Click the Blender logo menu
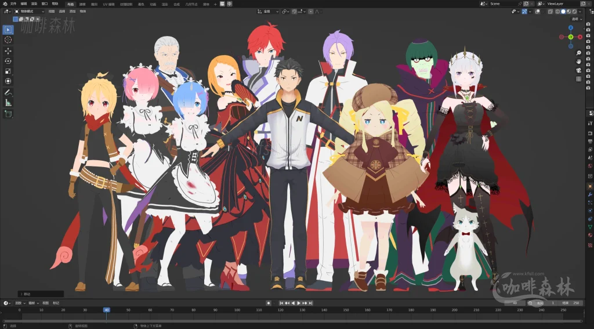The height and width of the screenshot is (329, 594). [5, 4]
